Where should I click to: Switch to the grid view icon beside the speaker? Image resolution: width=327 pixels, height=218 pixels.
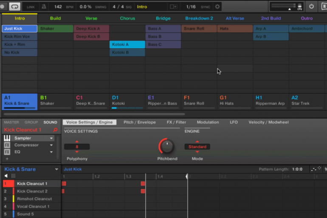pos(13,176)
